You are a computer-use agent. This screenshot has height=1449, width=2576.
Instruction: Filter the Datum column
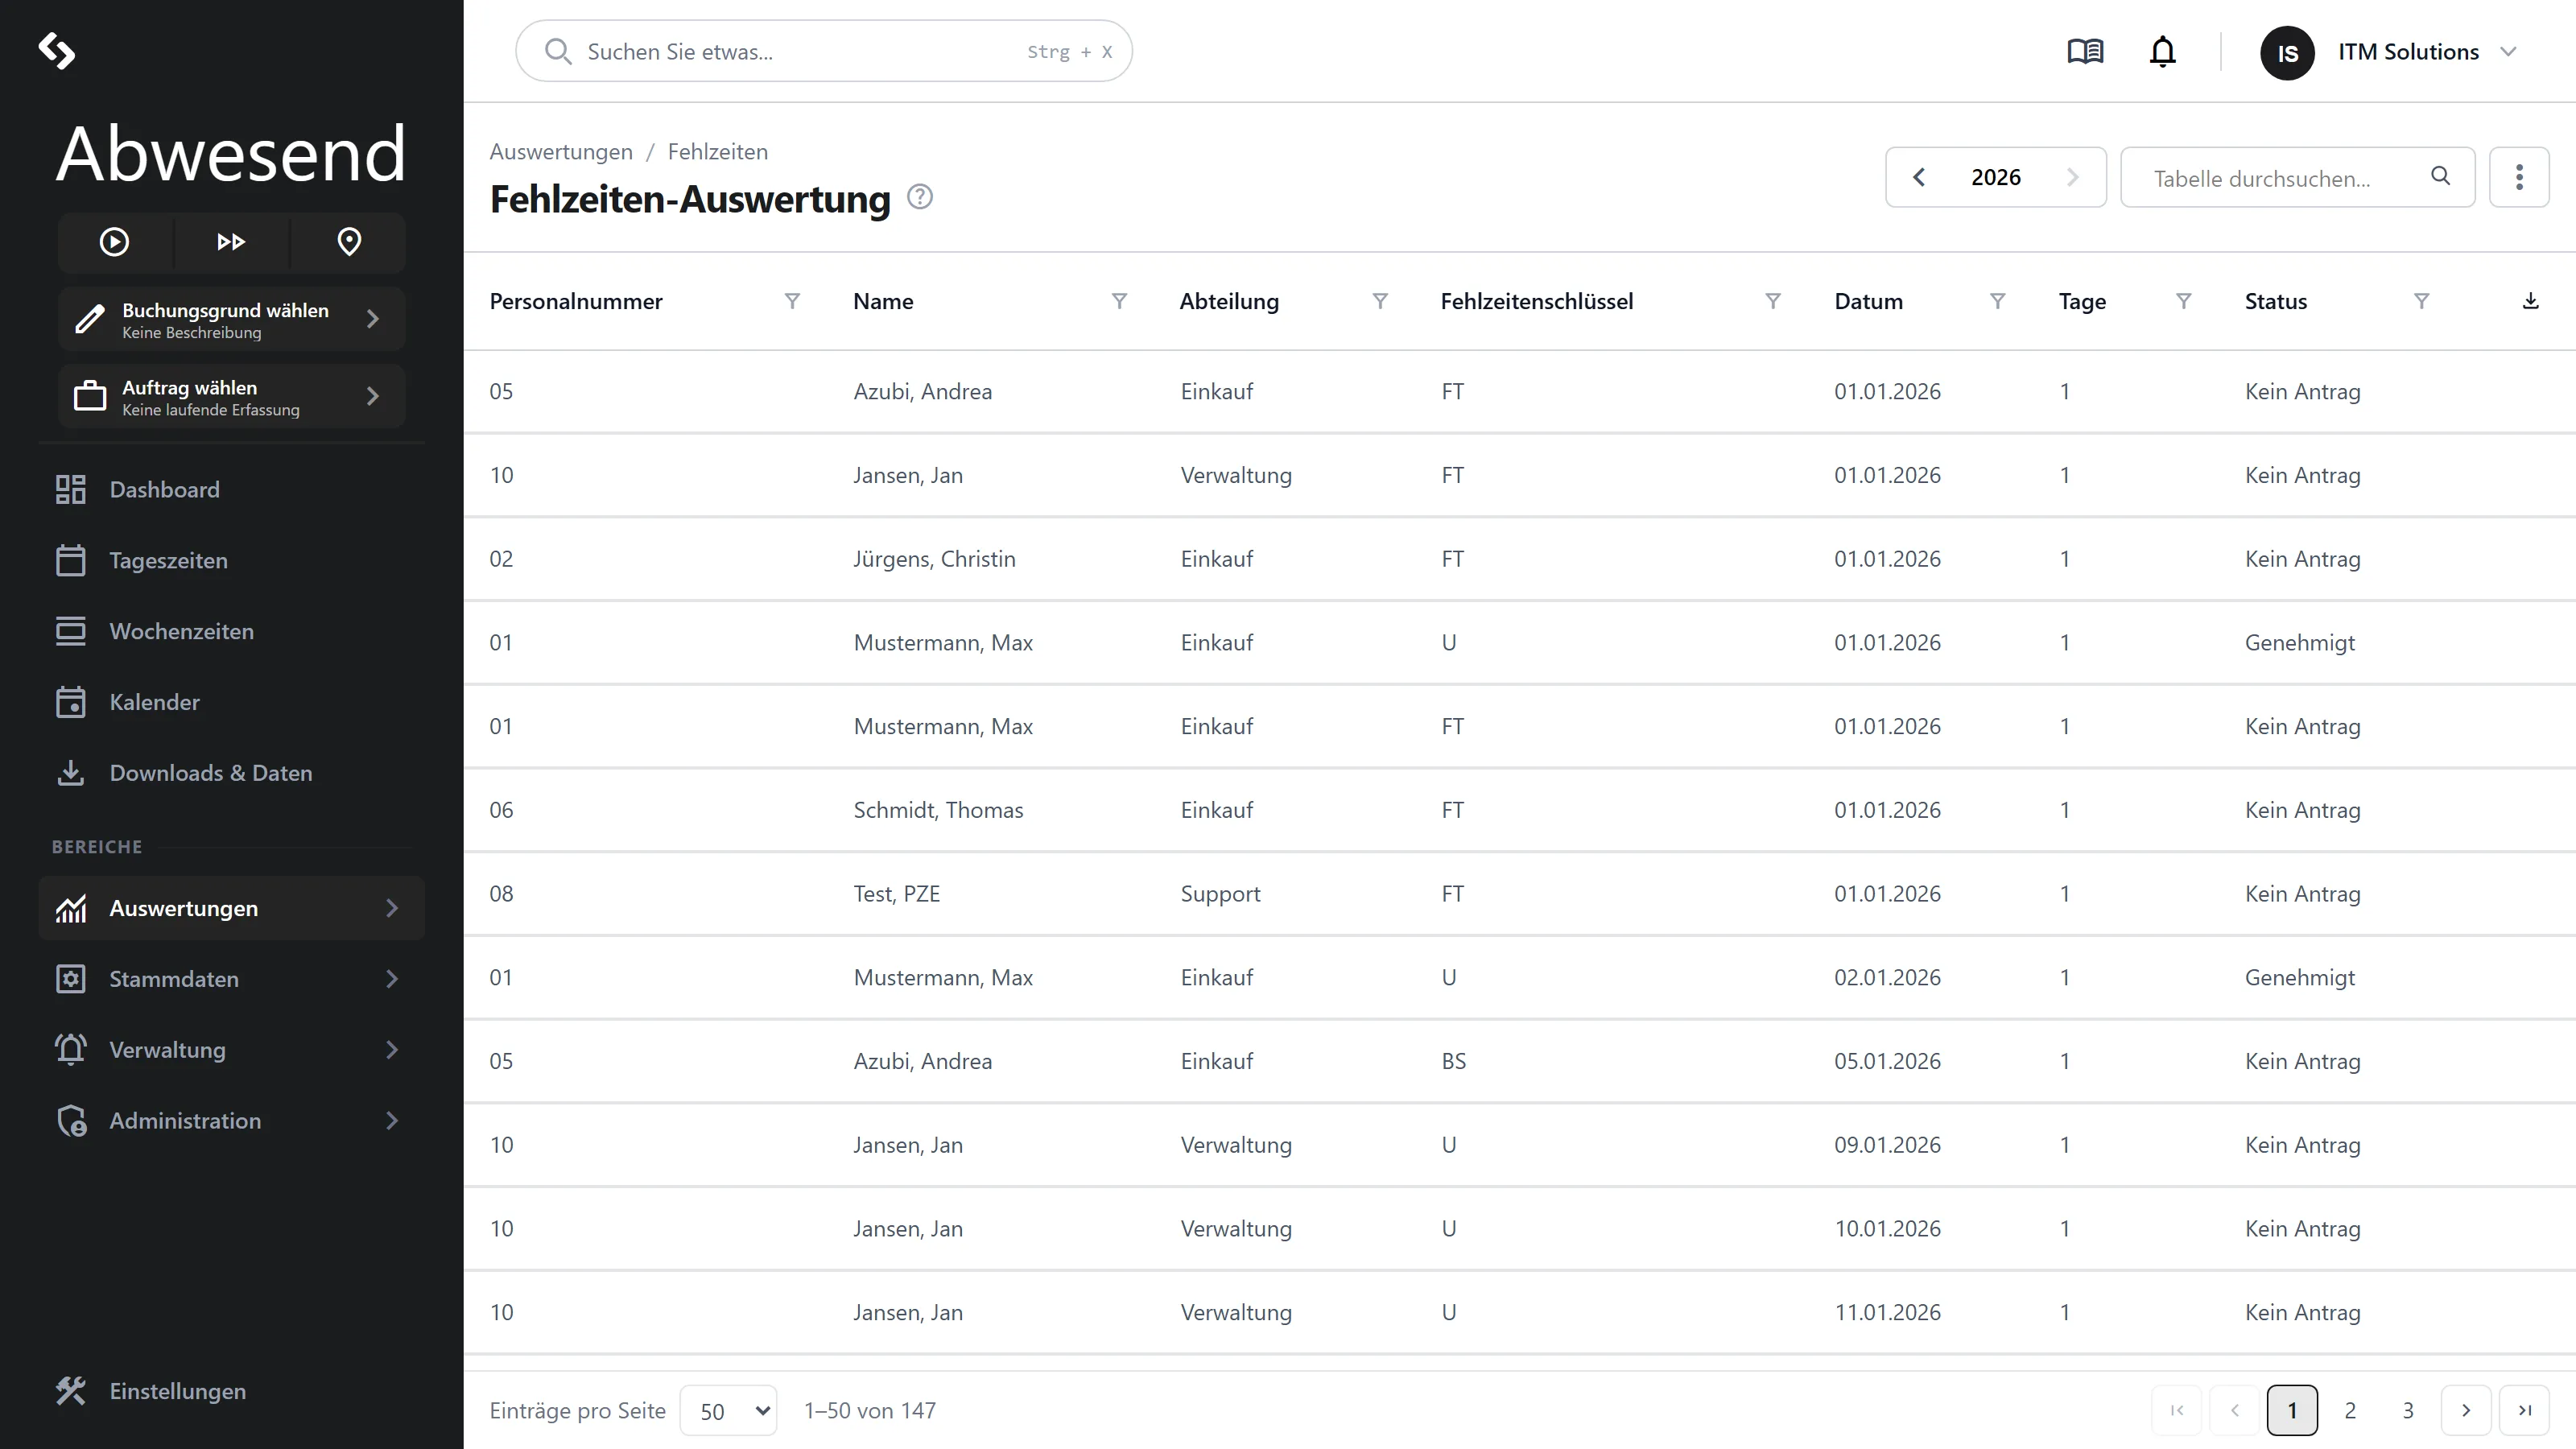pos(1997,301)
